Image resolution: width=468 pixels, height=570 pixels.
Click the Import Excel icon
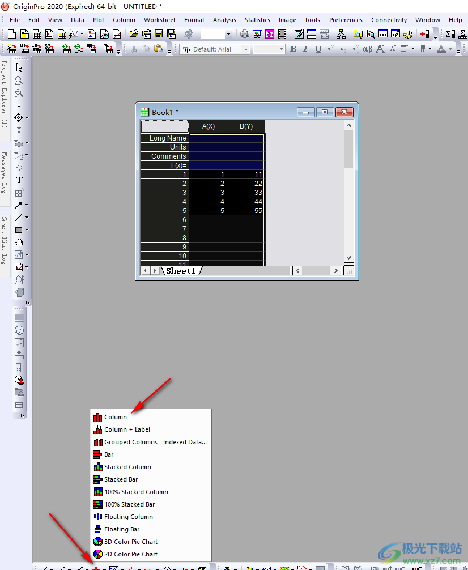click(49, 49)
